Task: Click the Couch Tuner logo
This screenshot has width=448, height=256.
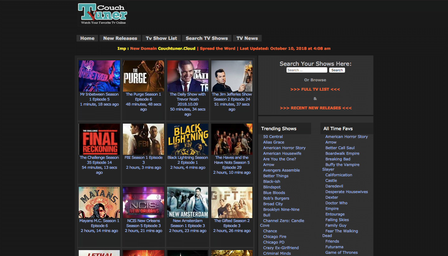Action: coord(102,14)
